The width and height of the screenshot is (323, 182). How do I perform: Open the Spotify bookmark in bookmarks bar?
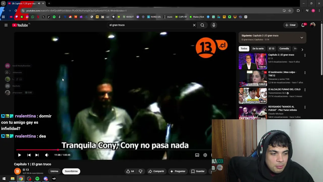[x=54, y=17]
